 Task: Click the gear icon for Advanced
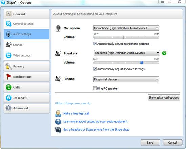pyautogui.click(x=8, y=108)
